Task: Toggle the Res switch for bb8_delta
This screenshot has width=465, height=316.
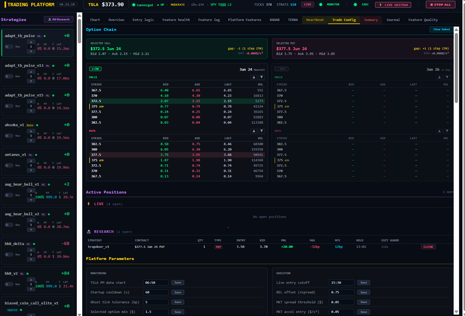Action: [9, 255]
